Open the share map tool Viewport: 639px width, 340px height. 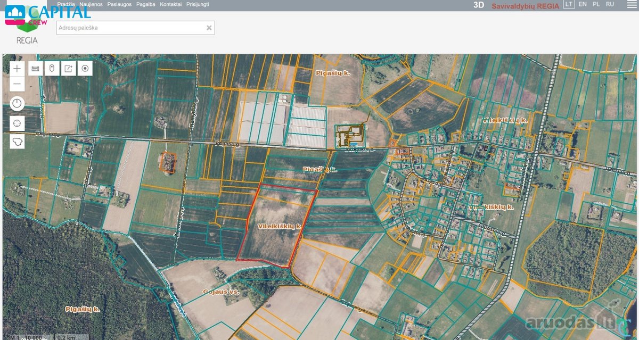pyautogui.click(x=68, y=69)
